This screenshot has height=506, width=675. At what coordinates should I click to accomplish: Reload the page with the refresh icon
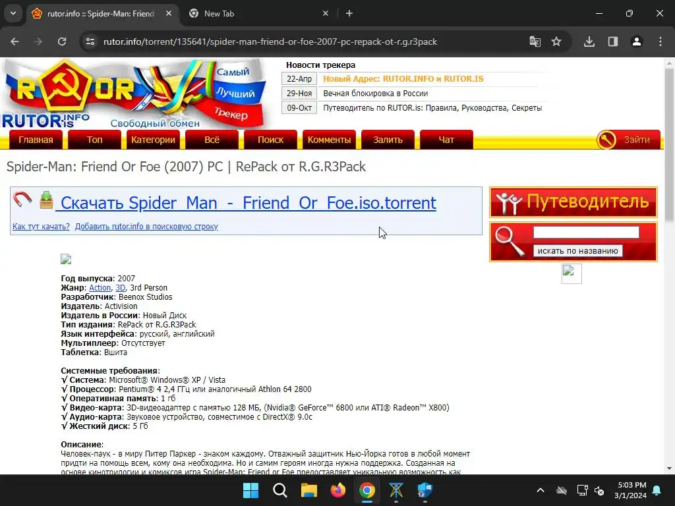62,42
